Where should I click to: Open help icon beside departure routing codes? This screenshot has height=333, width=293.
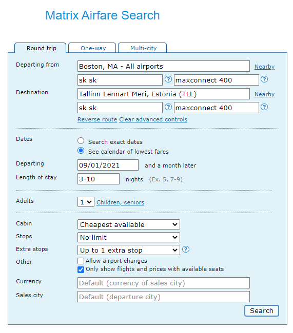tap(168, 79)
